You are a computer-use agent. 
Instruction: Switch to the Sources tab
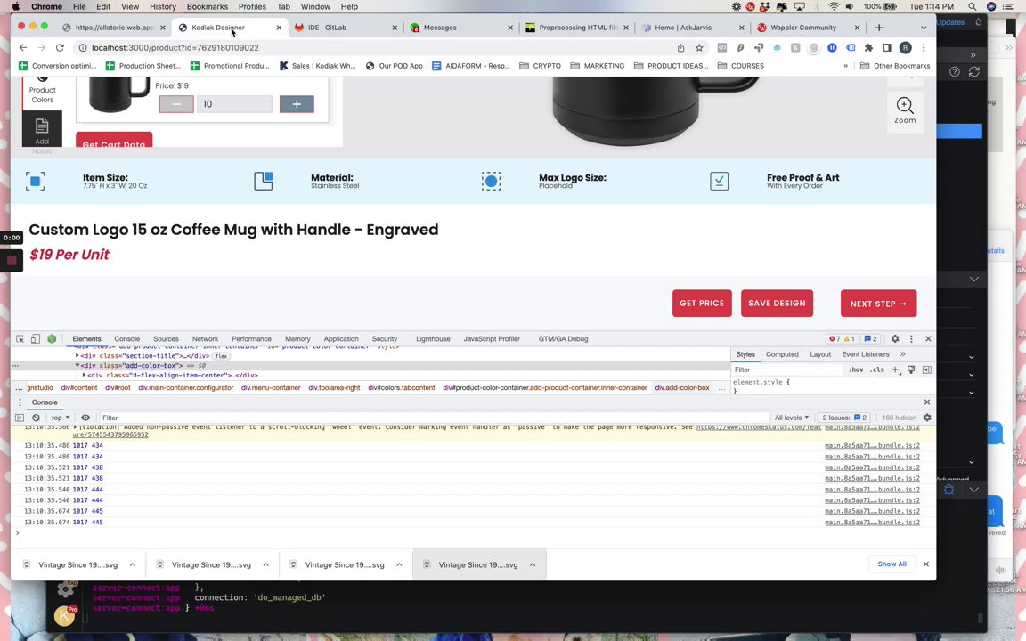pyautogui.click(x=166, y=339)
